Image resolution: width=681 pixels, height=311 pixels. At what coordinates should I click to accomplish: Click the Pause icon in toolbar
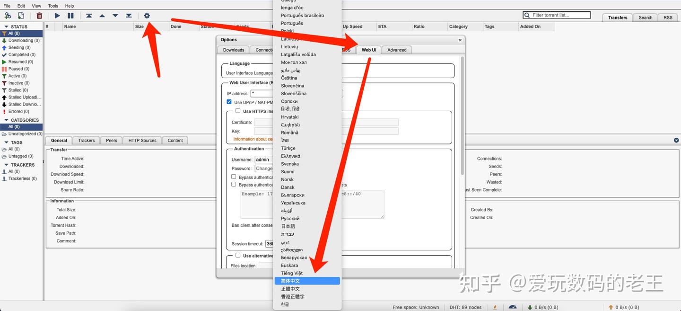(x=70, y=16)
